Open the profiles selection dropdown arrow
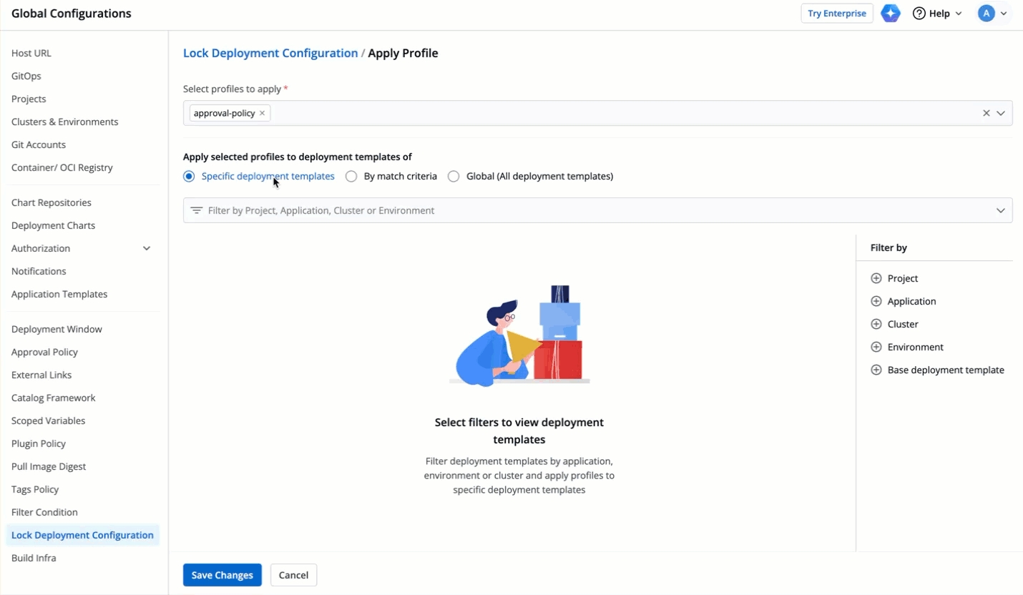Image resolution: width=1023 pixels, height=595 pixels. click(1001, 113)
